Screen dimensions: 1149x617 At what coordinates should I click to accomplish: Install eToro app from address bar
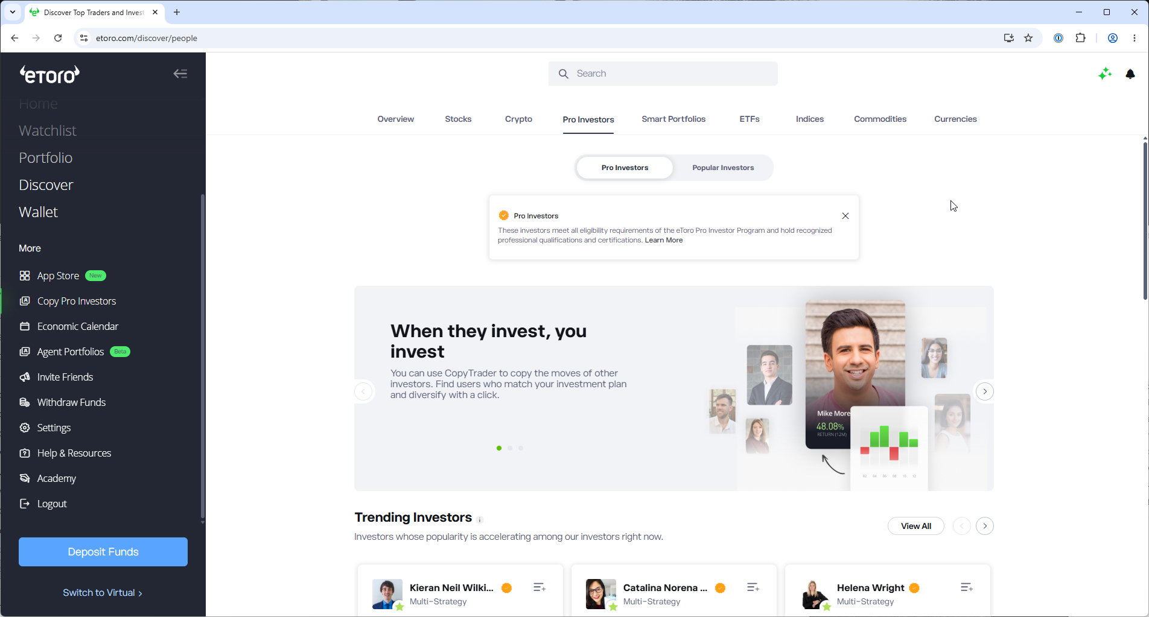click(1008, 38)
